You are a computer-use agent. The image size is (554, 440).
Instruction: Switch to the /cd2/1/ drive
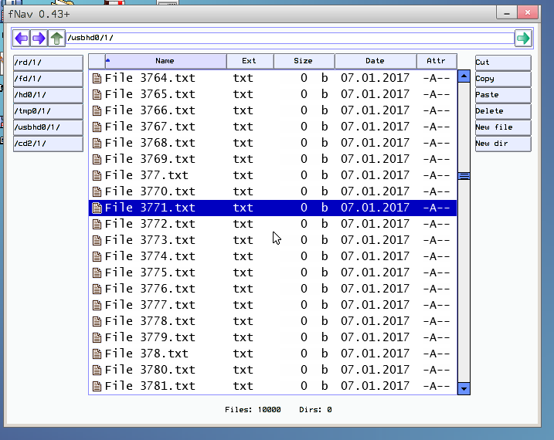[48, 144]
